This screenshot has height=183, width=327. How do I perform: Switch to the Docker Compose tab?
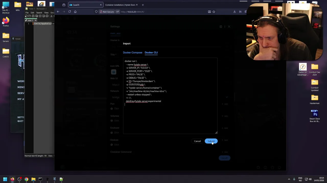[133, 52]
